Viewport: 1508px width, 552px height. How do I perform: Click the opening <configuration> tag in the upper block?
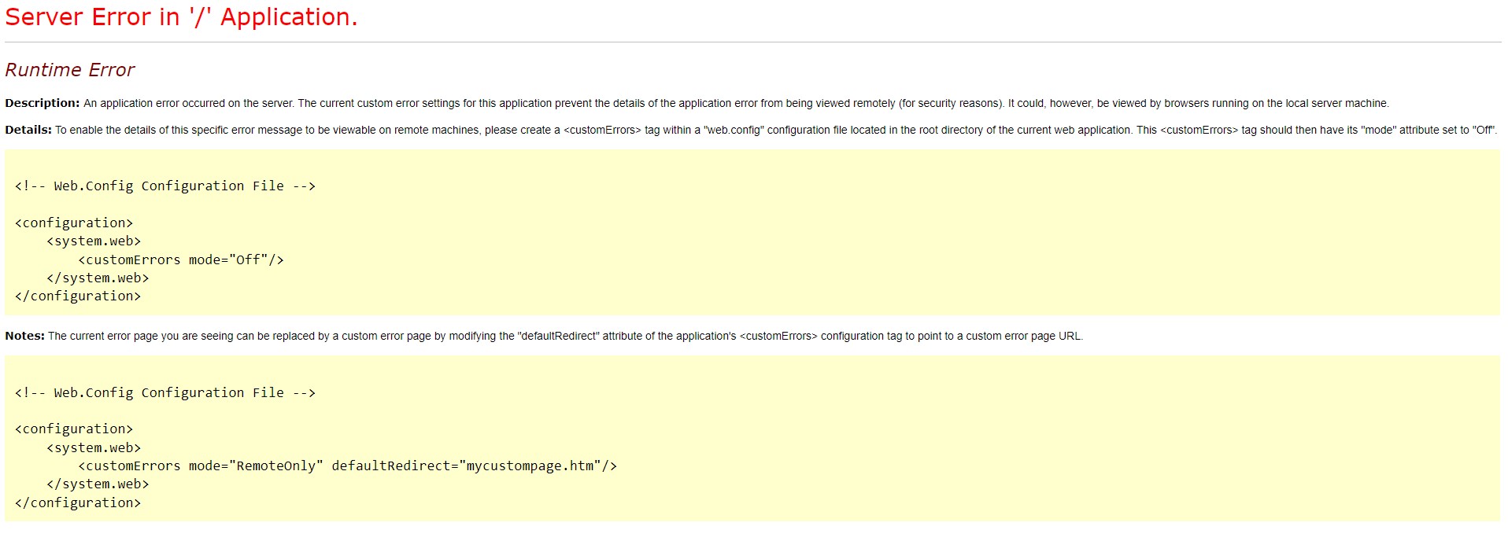[x=74, y=223]
